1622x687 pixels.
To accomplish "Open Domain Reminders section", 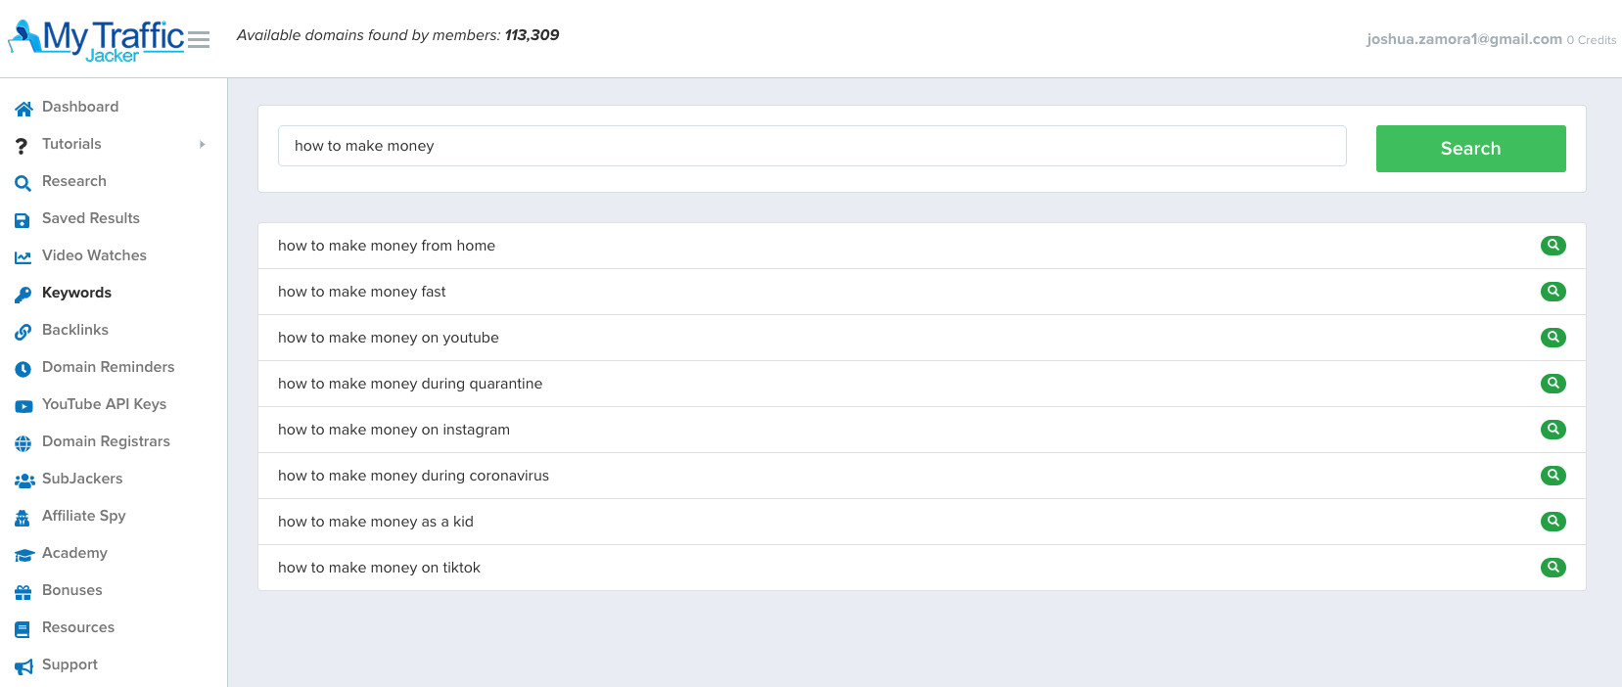I will pos(108,367).
